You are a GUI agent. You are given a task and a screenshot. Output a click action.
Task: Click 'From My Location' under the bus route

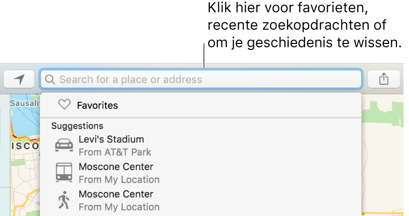[x=119, y=180]
